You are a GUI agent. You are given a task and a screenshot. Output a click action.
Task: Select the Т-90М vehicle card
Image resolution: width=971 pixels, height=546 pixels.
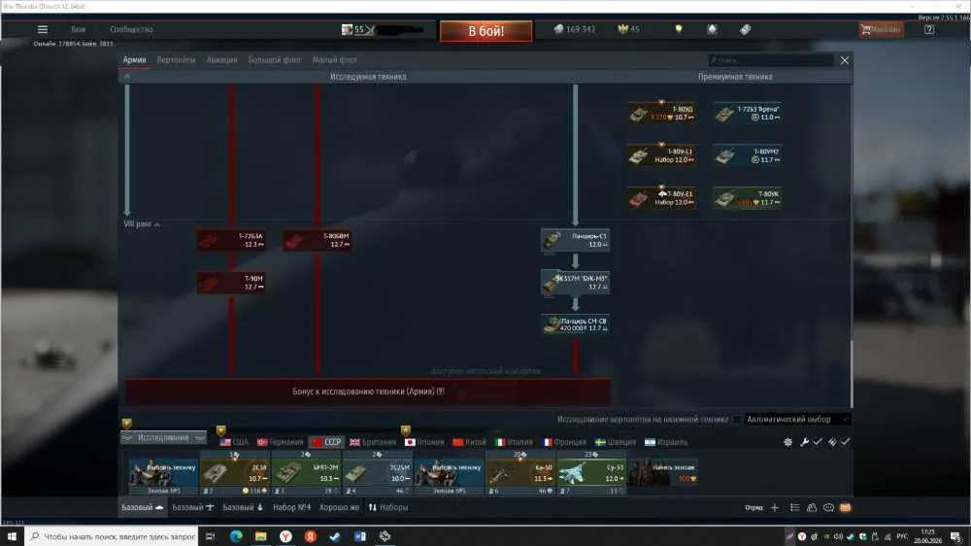pyautogui.click(x=232, y=284)
